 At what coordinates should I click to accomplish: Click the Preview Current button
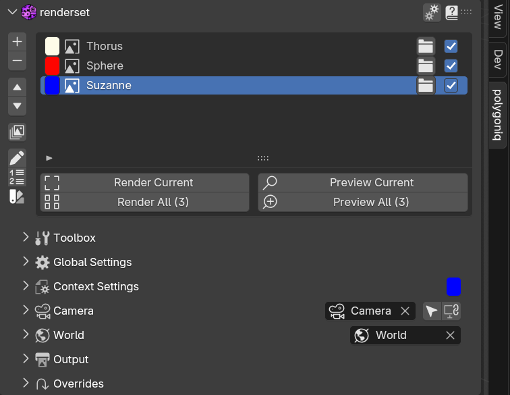point(363,183)
